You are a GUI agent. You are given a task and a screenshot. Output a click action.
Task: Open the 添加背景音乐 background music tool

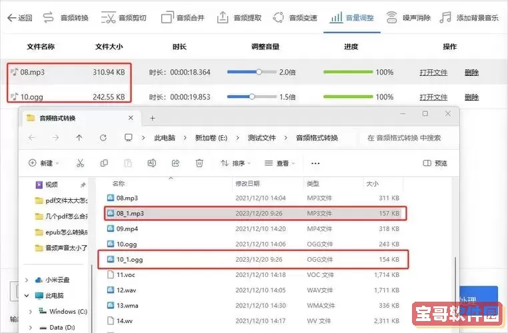469,17
